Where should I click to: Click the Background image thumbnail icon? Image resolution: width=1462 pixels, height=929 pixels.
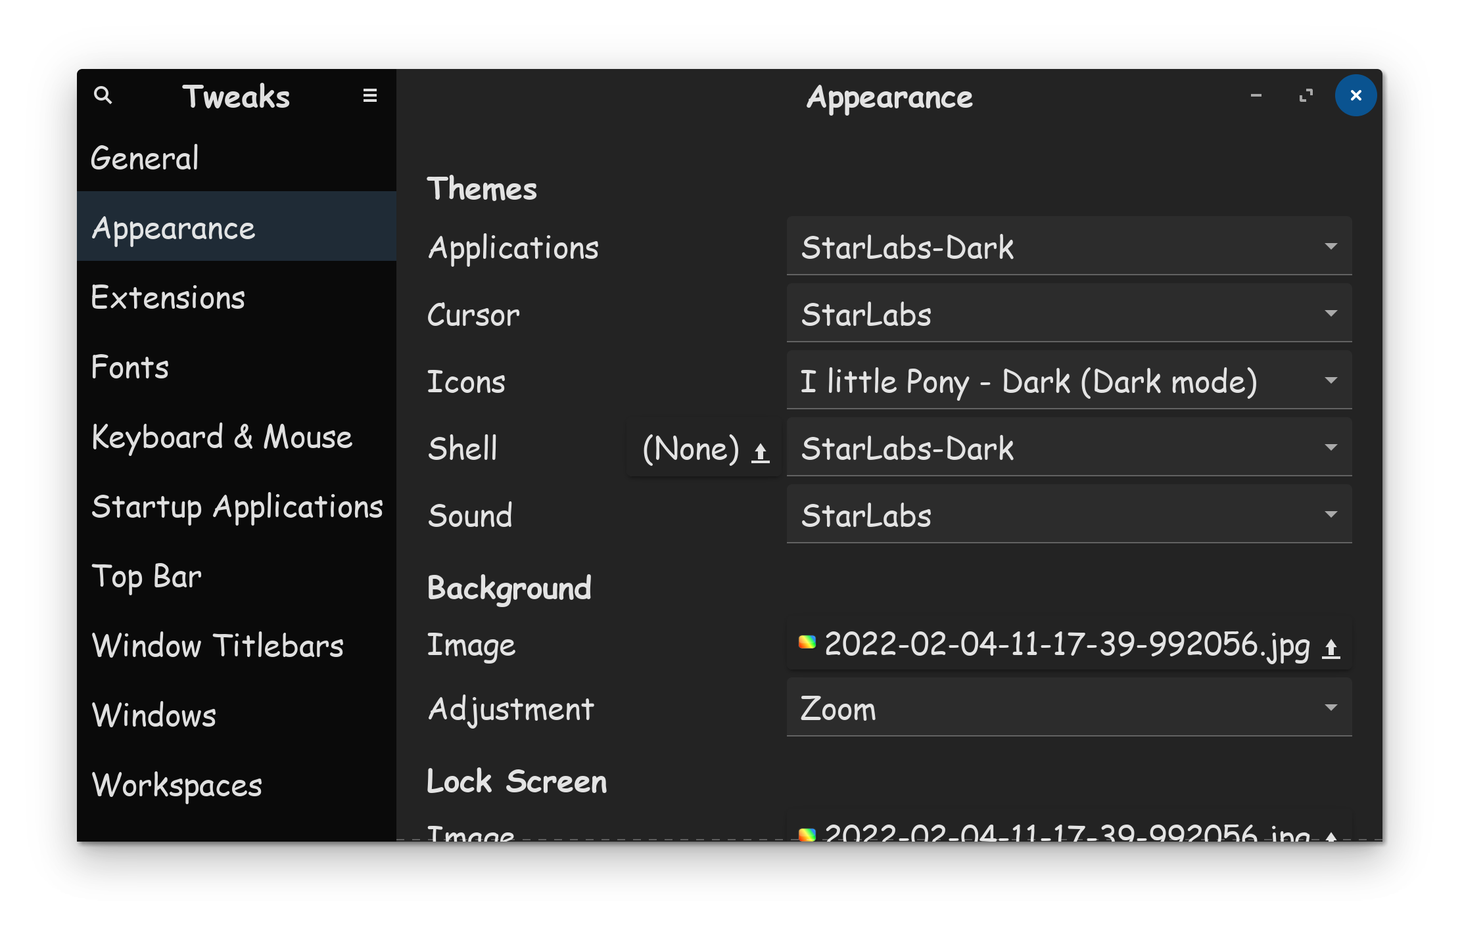click(x=807, y=643)
